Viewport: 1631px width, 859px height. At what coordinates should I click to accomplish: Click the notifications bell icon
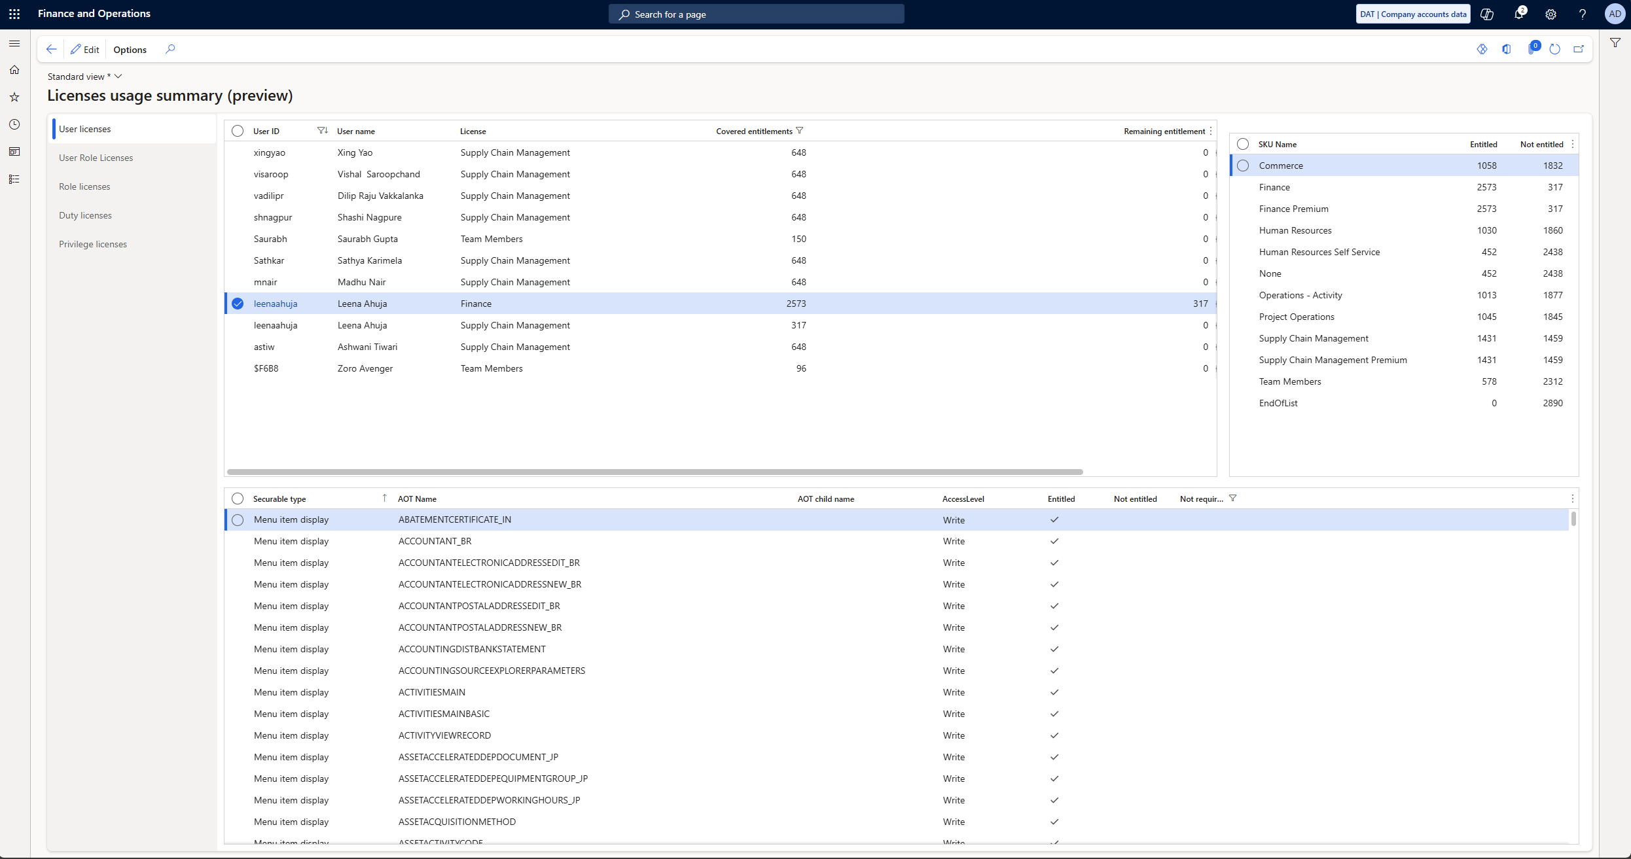tap(1518, 14)
